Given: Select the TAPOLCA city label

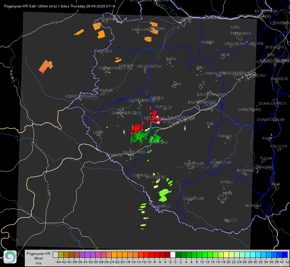Looking at the screenshot, I should [164, 107].
